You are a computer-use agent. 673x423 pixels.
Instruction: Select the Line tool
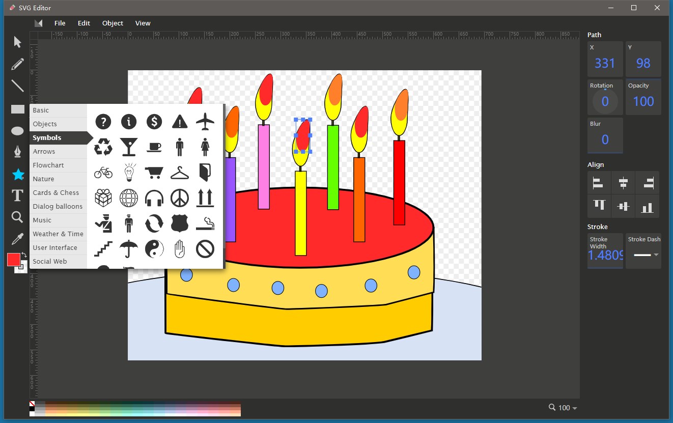(17, 86)
